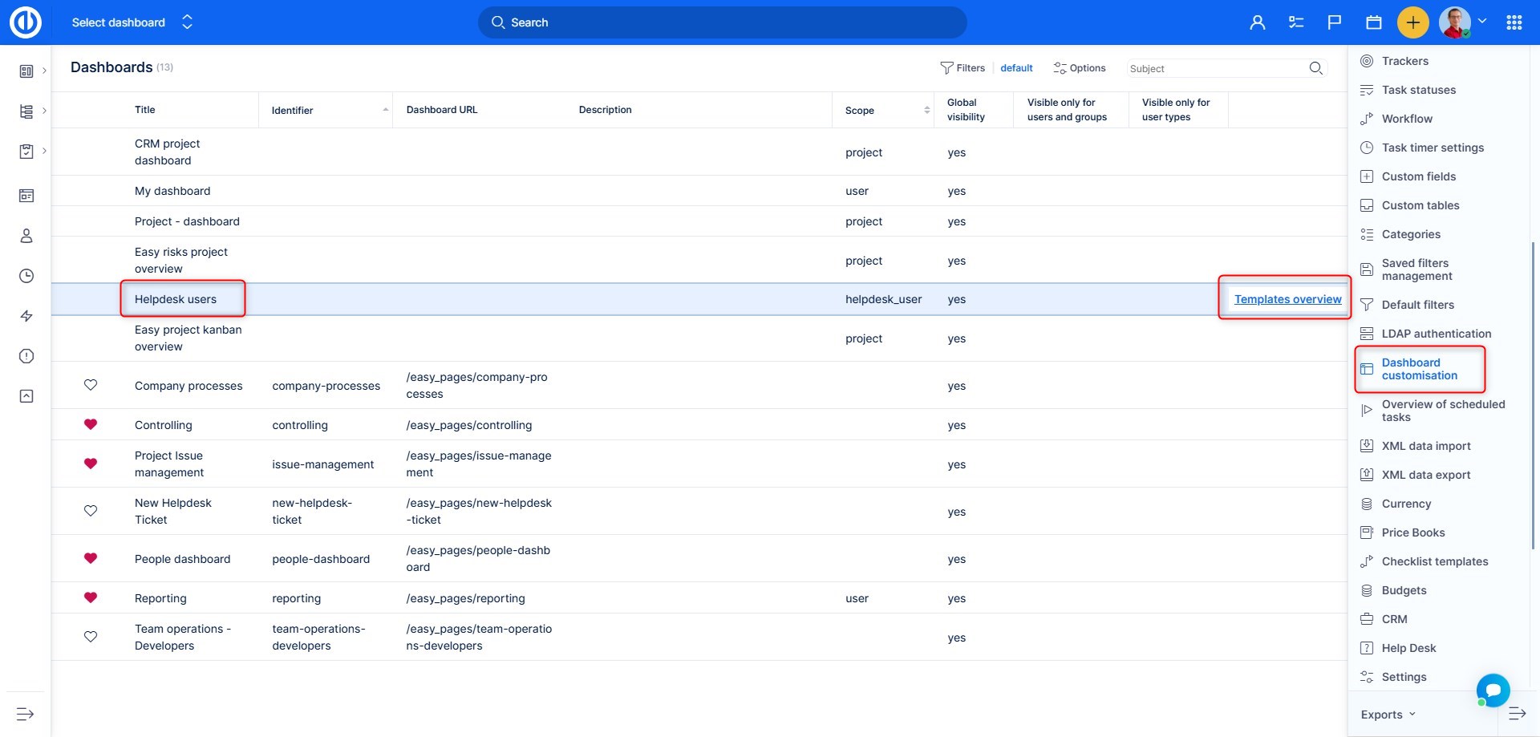Image resolution: width=1540 pixels, height=737 pixels.
Task: Select Workflow in the right menu
Action: pyautogui.click(x=1406, y=119)
